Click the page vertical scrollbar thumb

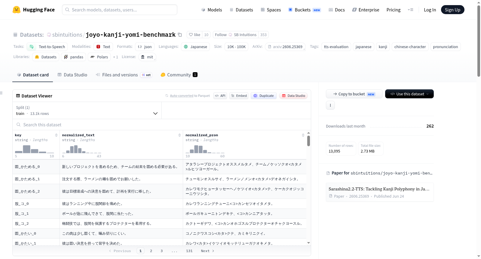pyautogui.click(x=479, y=41)
